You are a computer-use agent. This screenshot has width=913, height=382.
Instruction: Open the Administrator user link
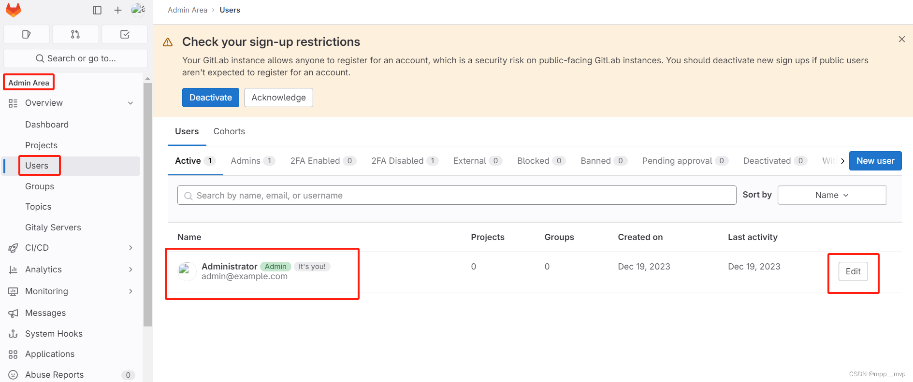[230, 267]
